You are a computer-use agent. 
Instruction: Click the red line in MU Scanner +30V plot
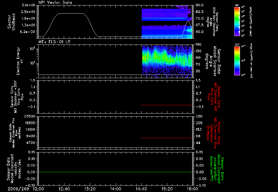tap(166, 105)
